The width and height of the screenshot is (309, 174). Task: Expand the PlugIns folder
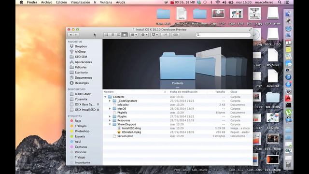pos(110,116)
